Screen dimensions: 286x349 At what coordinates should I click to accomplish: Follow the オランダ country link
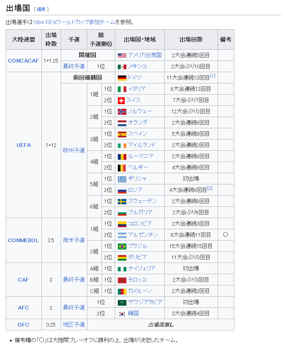click(x=138, y=122)
